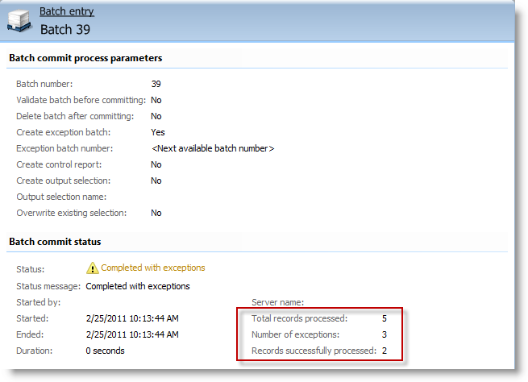Click the batch boxes icon in header
The height and width of the screenshot is (382, 528).
pyautogui.click(x=19, y=21)
